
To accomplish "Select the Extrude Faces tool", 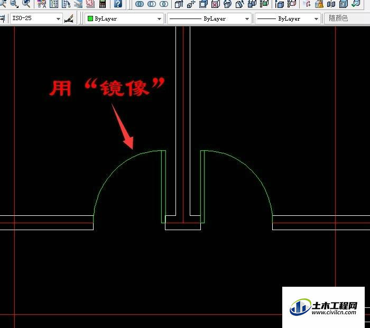I will pos(179,4).
